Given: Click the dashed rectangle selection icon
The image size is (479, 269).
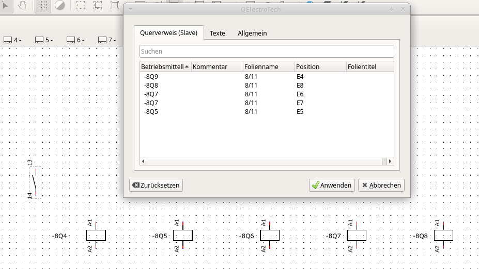Looking at the screenshot, I should (81, 5).
